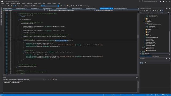Click the Alphabetical sort icon in Properties panel
The height and width of the screenshot is (96, 171).
[x=143, y=63]
